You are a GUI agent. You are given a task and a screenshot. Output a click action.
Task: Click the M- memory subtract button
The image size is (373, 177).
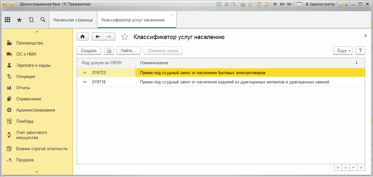click(x=290, y=4)
